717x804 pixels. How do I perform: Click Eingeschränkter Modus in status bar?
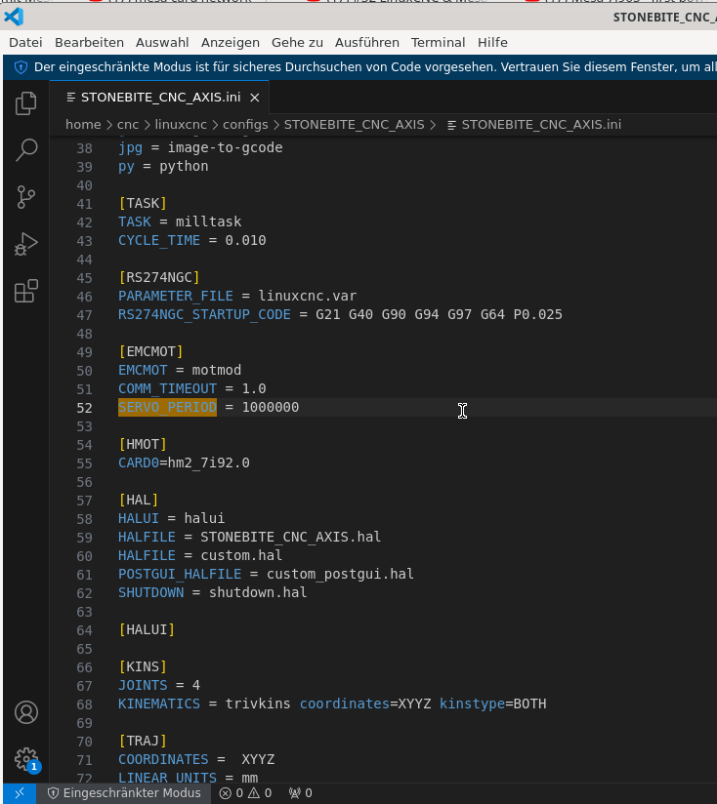[x=124, y=793]
